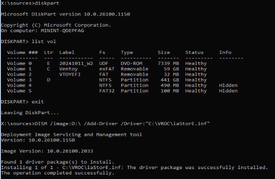
Task: Click the Status column header
Action: 194,53
